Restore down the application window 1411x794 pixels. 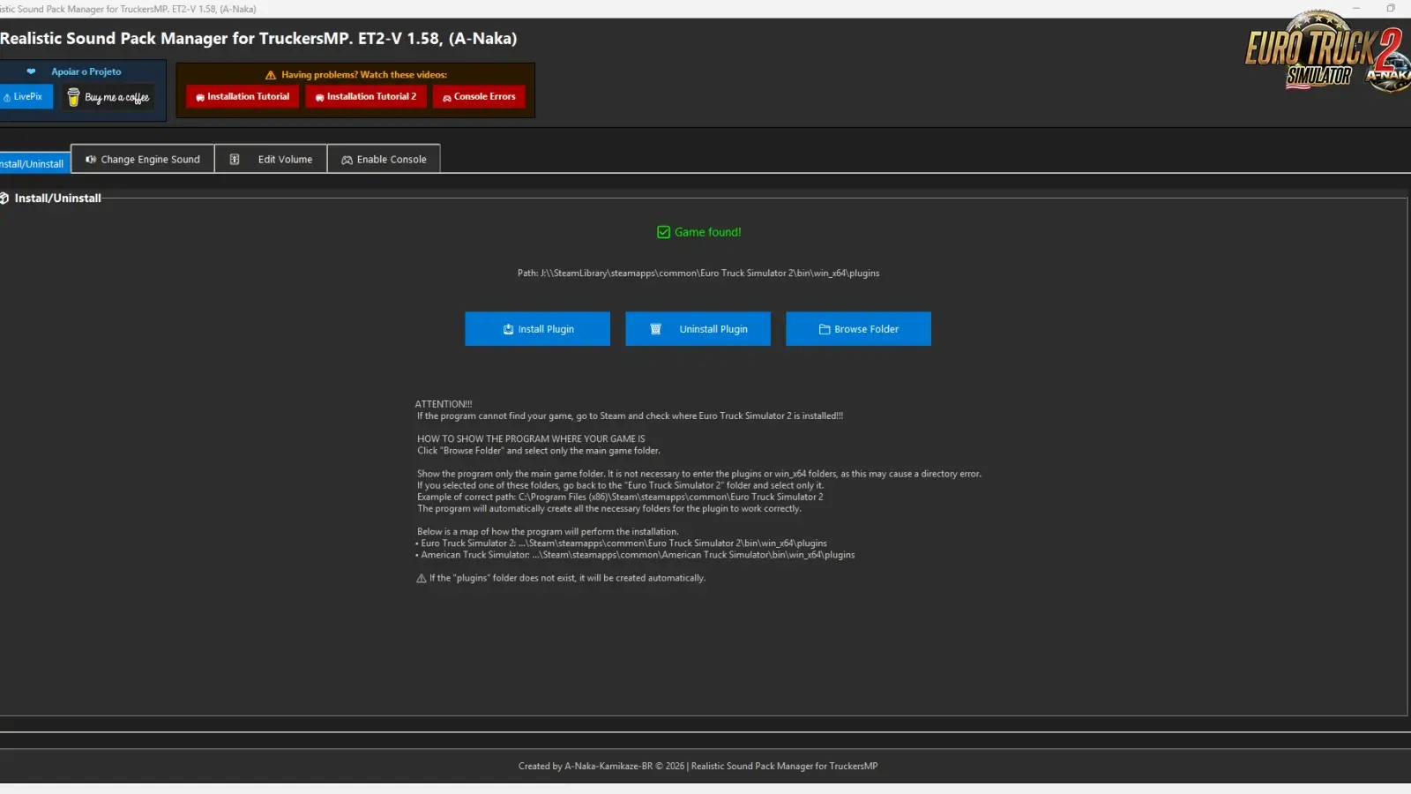1391,8
